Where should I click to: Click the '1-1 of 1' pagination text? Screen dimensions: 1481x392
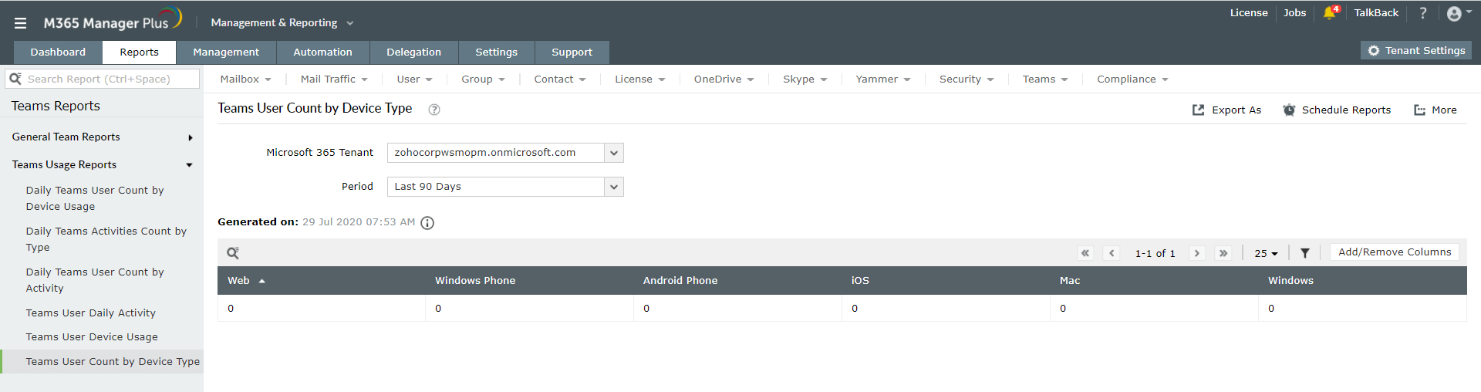1155,254
